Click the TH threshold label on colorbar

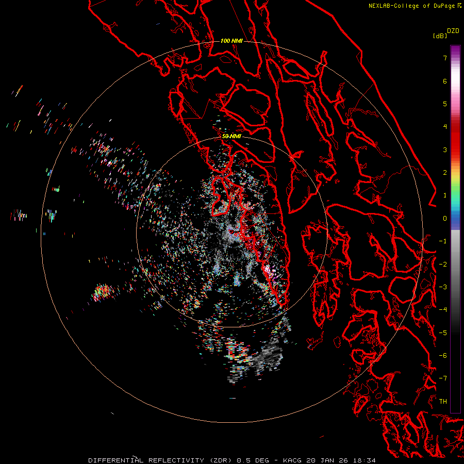coord(443,401)
